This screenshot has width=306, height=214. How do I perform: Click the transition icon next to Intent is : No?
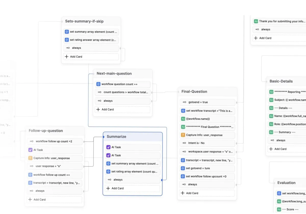click(184, 143)
